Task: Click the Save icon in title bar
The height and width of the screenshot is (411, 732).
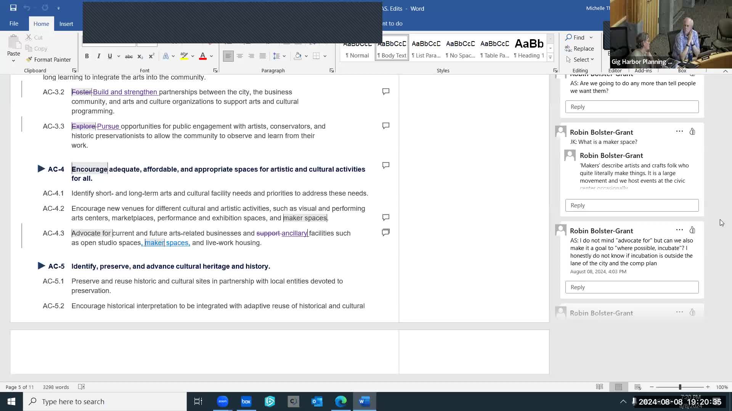Action: [13, 8]
